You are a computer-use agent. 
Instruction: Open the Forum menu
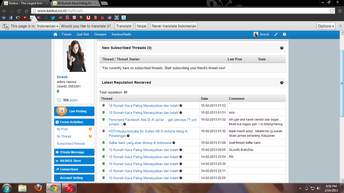tap(67, 34)
